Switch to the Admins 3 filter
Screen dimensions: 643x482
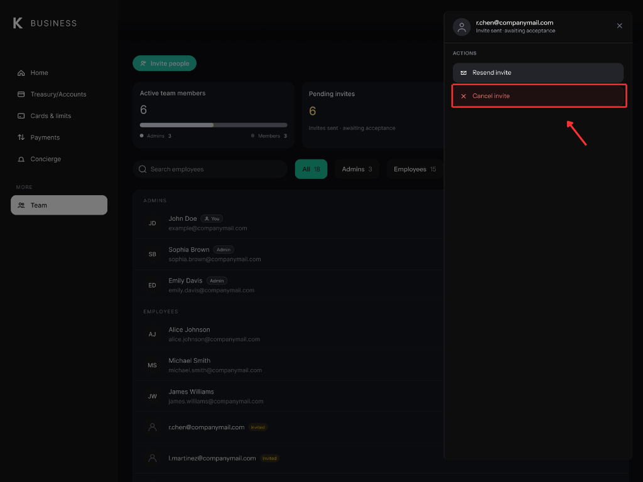point(357,169)
